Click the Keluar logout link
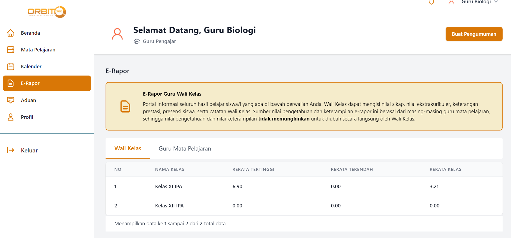511x238 pixels. [29, 151]
